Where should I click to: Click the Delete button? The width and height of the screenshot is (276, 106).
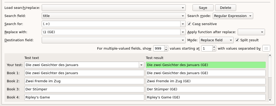(x=225, y=8)
